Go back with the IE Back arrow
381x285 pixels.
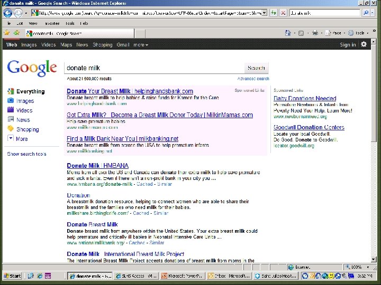[x=8, y=13]
